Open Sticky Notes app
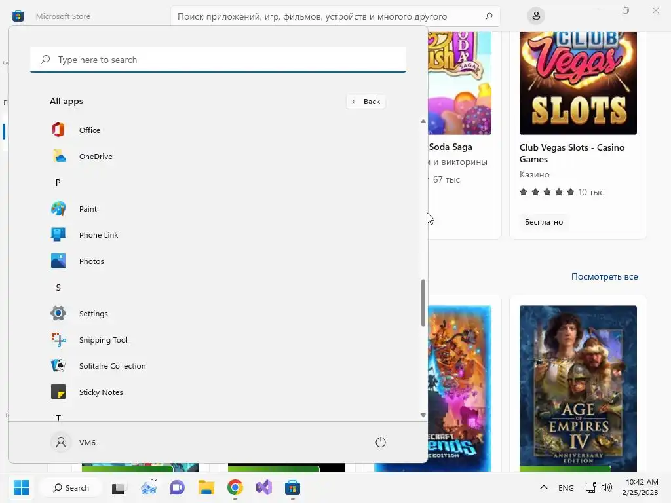The image size is (671, 503). click(218, 392)
